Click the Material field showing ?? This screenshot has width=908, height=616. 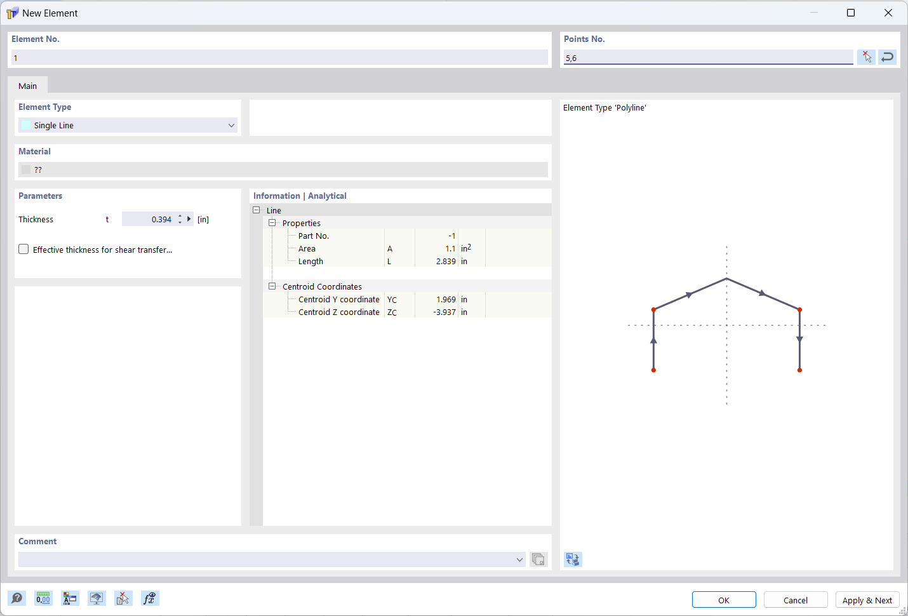283,170
